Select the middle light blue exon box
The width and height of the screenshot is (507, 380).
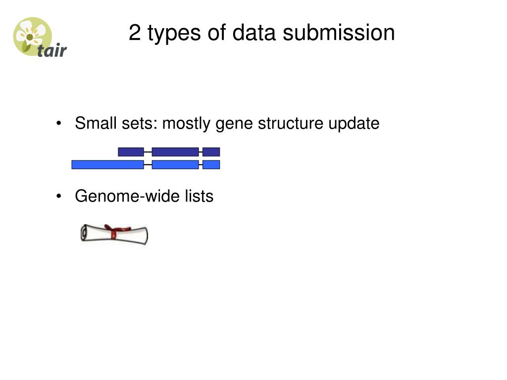coord(175,165)
